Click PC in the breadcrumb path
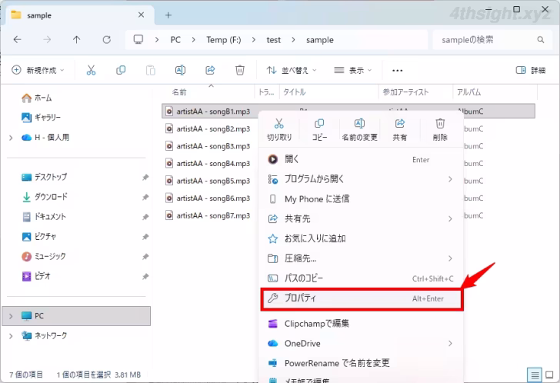Viewport: 560px width, 383px height. tap(175, 40)
